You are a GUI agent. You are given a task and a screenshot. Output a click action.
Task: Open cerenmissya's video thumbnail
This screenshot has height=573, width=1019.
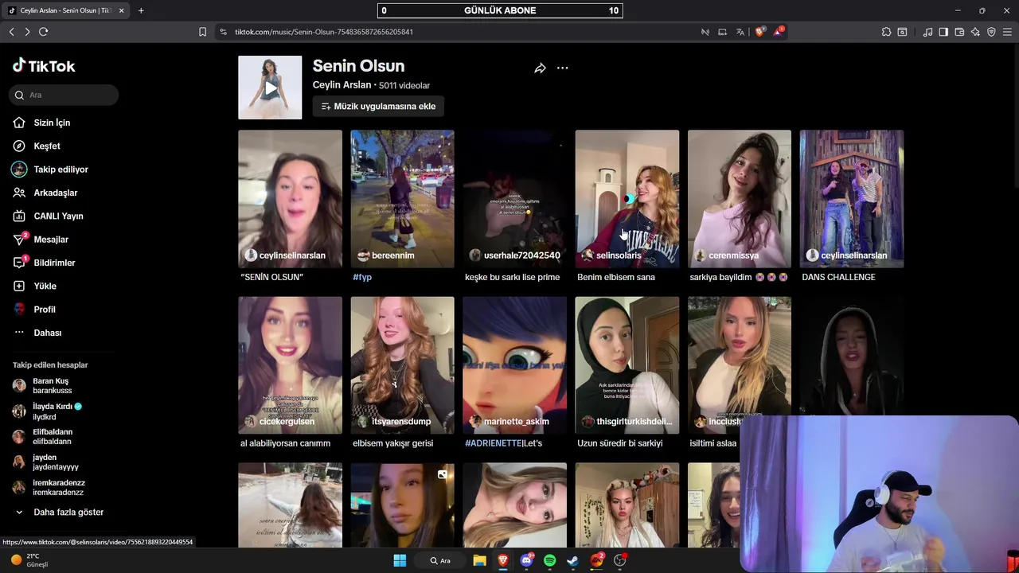[x=740, y=199]
